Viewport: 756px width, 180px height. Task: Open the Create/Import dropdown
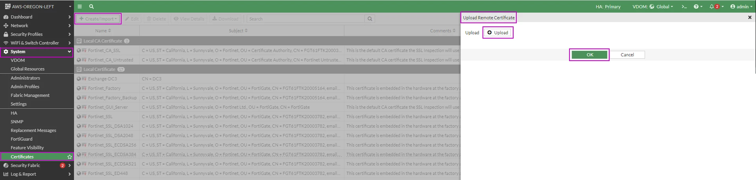point(98,19)
